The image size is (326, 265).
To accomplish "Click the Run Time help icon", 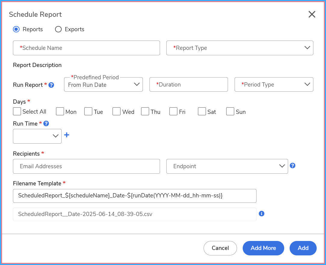I will pyautogui.click(x=46, y=123).
